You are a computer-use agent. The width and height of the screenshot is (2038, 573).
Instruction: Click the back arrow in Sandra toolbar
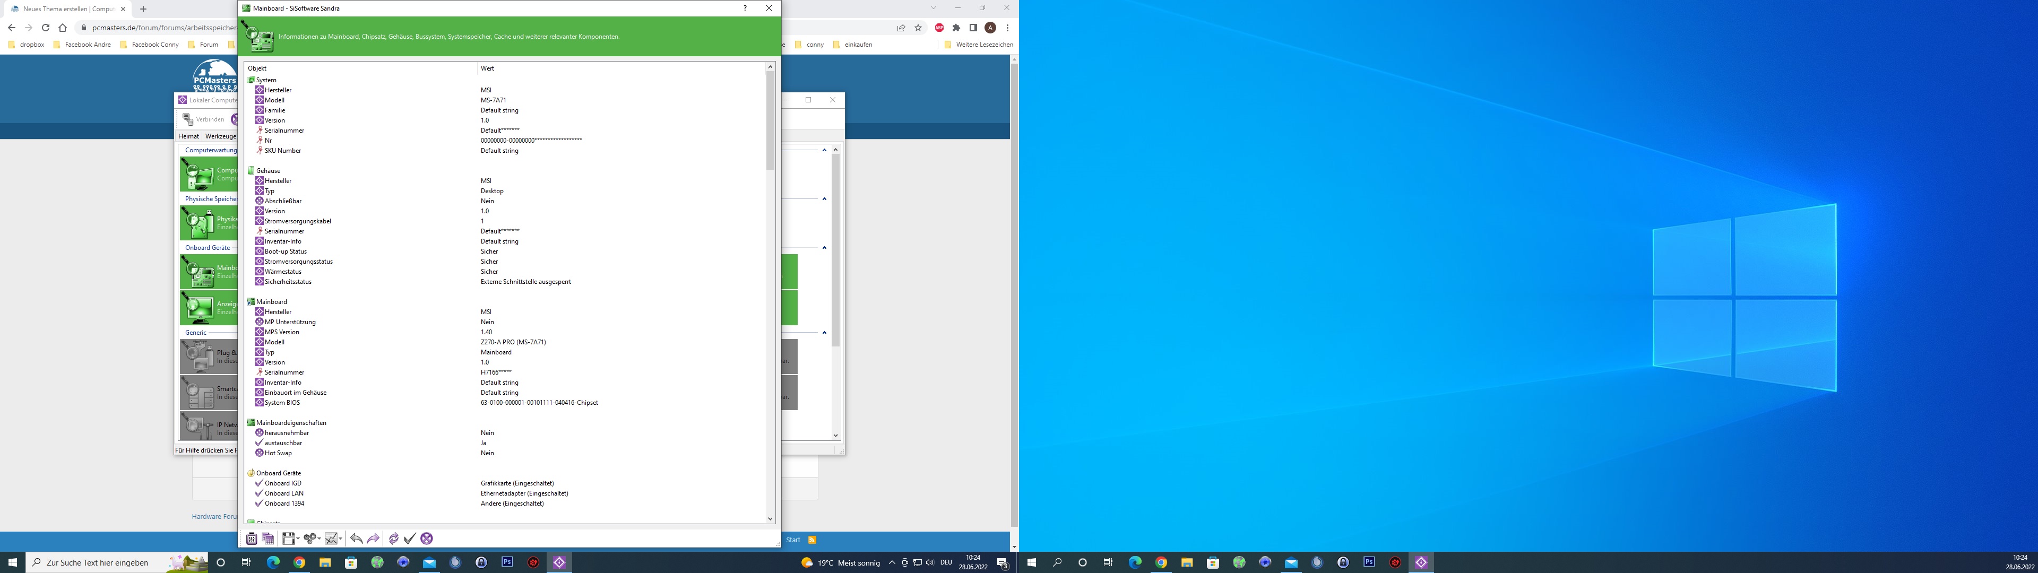[356, 538]
